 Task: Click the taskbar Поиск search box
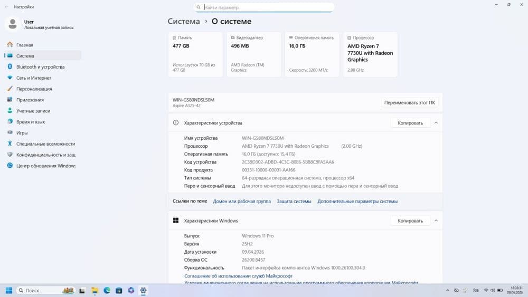tap(46, 290)
